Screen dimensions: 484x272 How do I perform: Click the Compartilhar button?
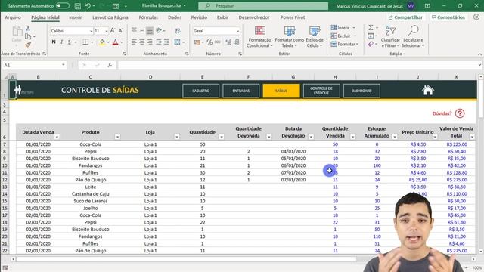(405, 17)
